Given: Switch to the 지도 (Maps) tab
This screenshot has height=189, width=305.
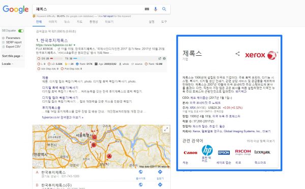Looking at the screenshot, I should coord(80,22).
